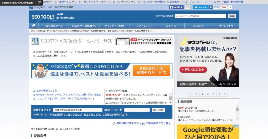Image resolution: width=268 pixels, height=139 pixels.
Task: Select ad carousel page 2
Action: tap(196, 94)
